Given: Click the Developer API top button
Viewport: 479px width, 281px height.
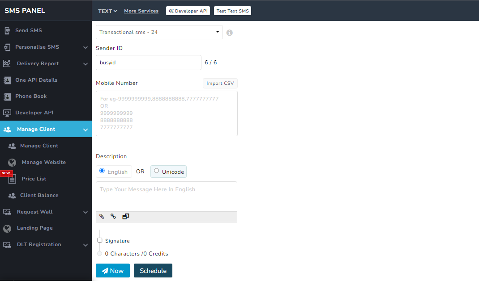Looking at the screenshot, I should [188, 11].
